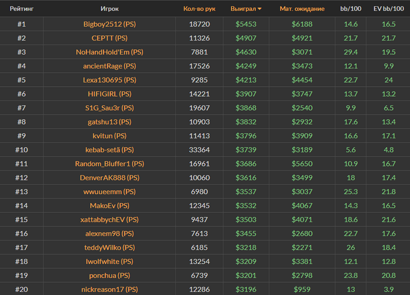Image resolution: width=410 pixels, height=295 pixels.
Task: Open Lexa130695 (PS) player page
Action: pyautogui.click(x=110, y=80)
